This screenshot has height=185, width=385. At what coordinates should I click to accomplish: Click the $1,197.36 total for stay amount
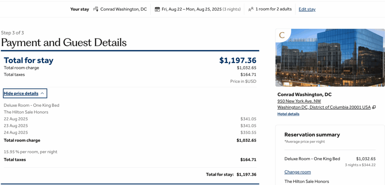[x=238, y=60]
